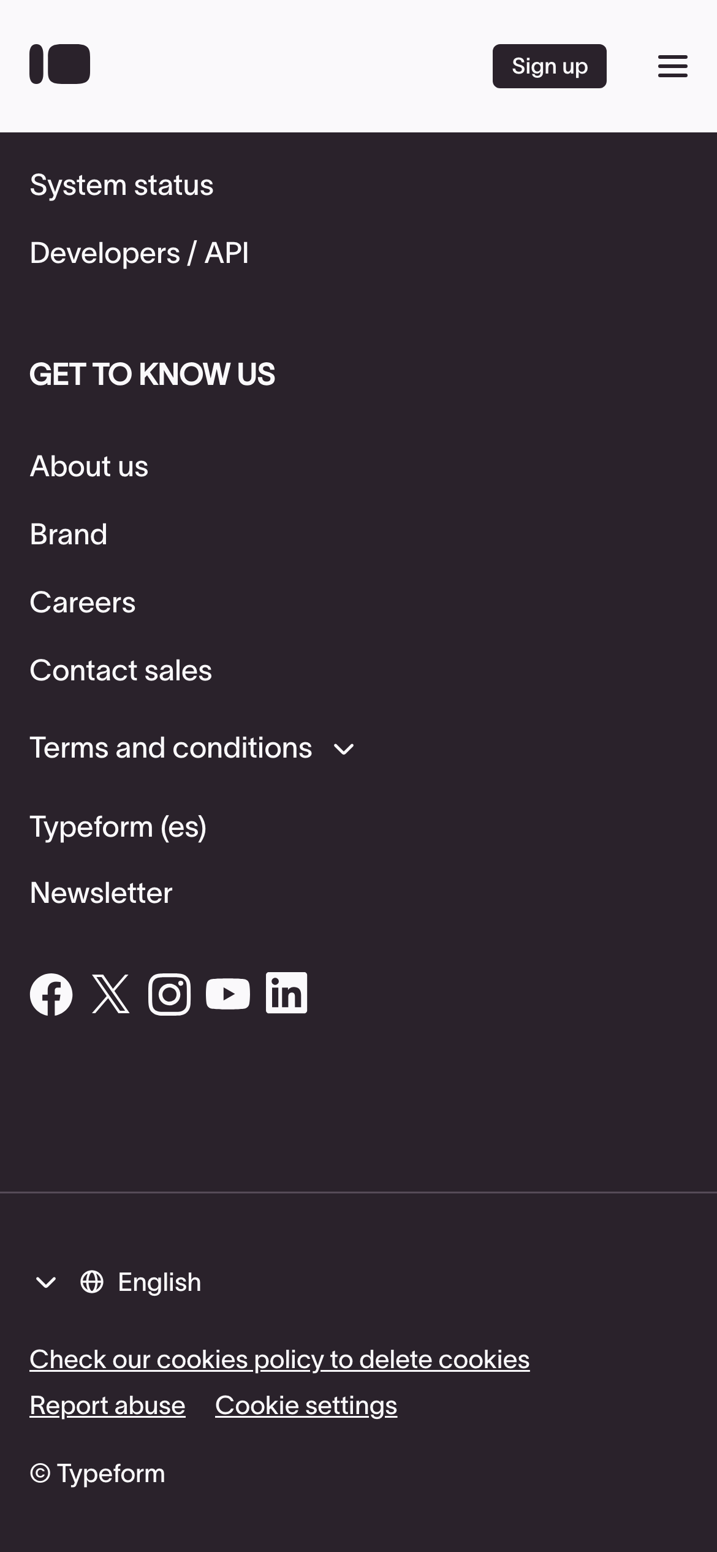
Task: Open Typeform's YouTube channel
Action: [228, 994]
